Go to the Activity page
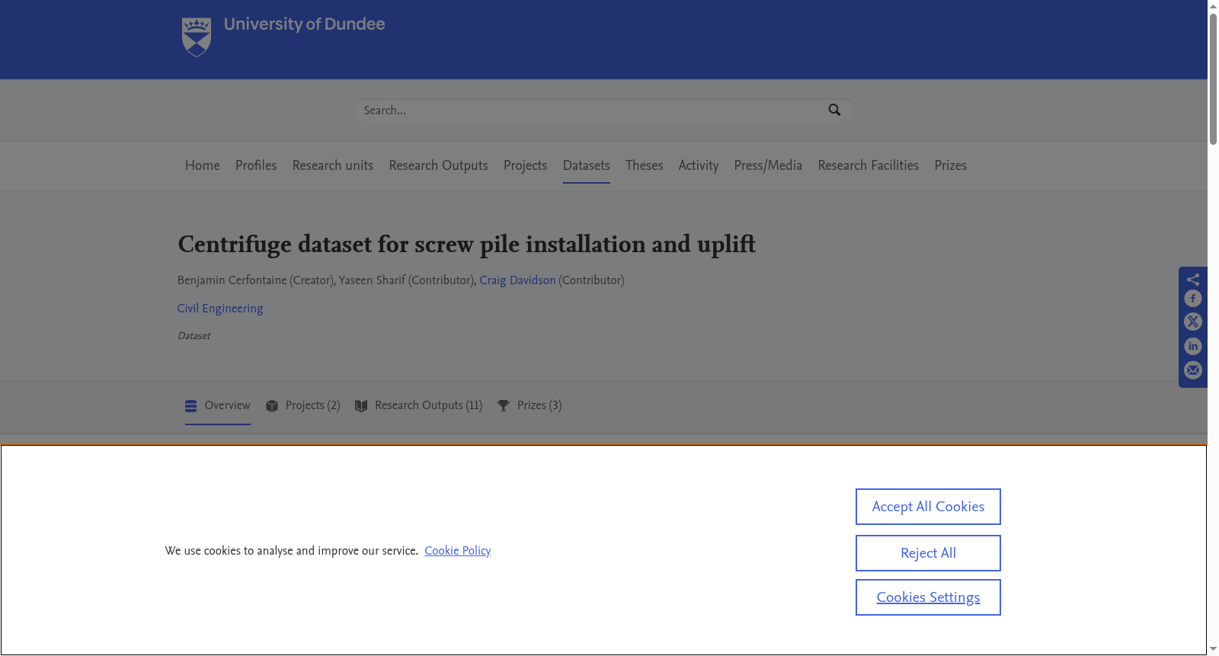This screenshot has height=656, width=1219. pyautogui.click(x=699, y=165)
